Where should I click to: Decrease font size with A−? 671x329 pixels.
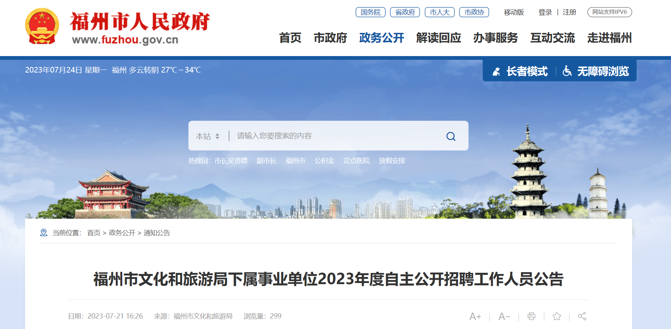pos(504,316)
